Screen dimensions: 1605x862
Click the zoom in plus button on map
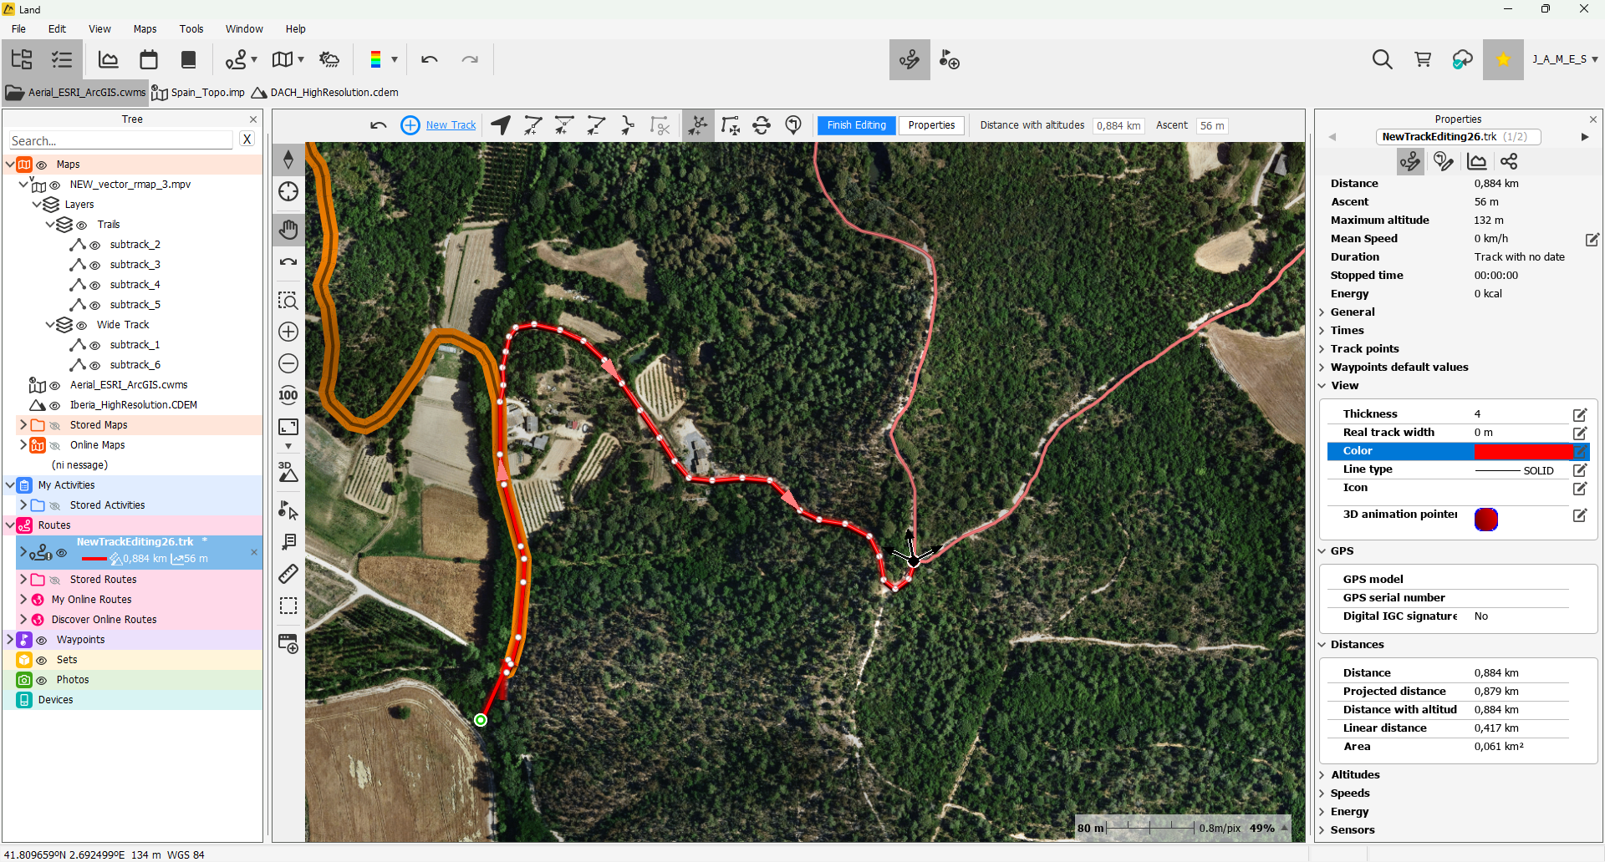coord(288,332)
